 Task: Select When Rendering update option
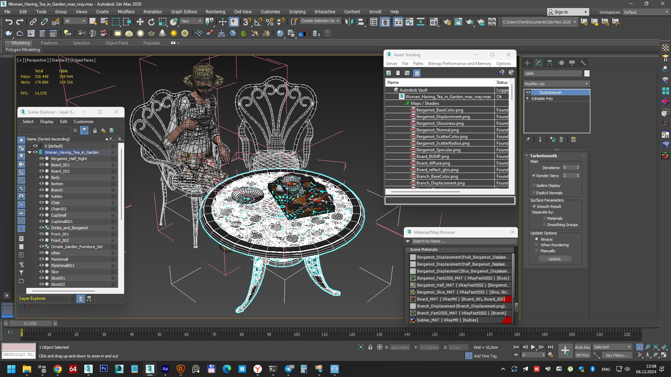tap(537, 245)
